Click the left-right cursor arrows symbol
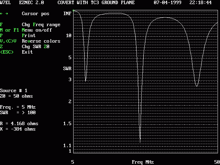The width and height of the screenshot is (220, 165). (x=4, y=14)
